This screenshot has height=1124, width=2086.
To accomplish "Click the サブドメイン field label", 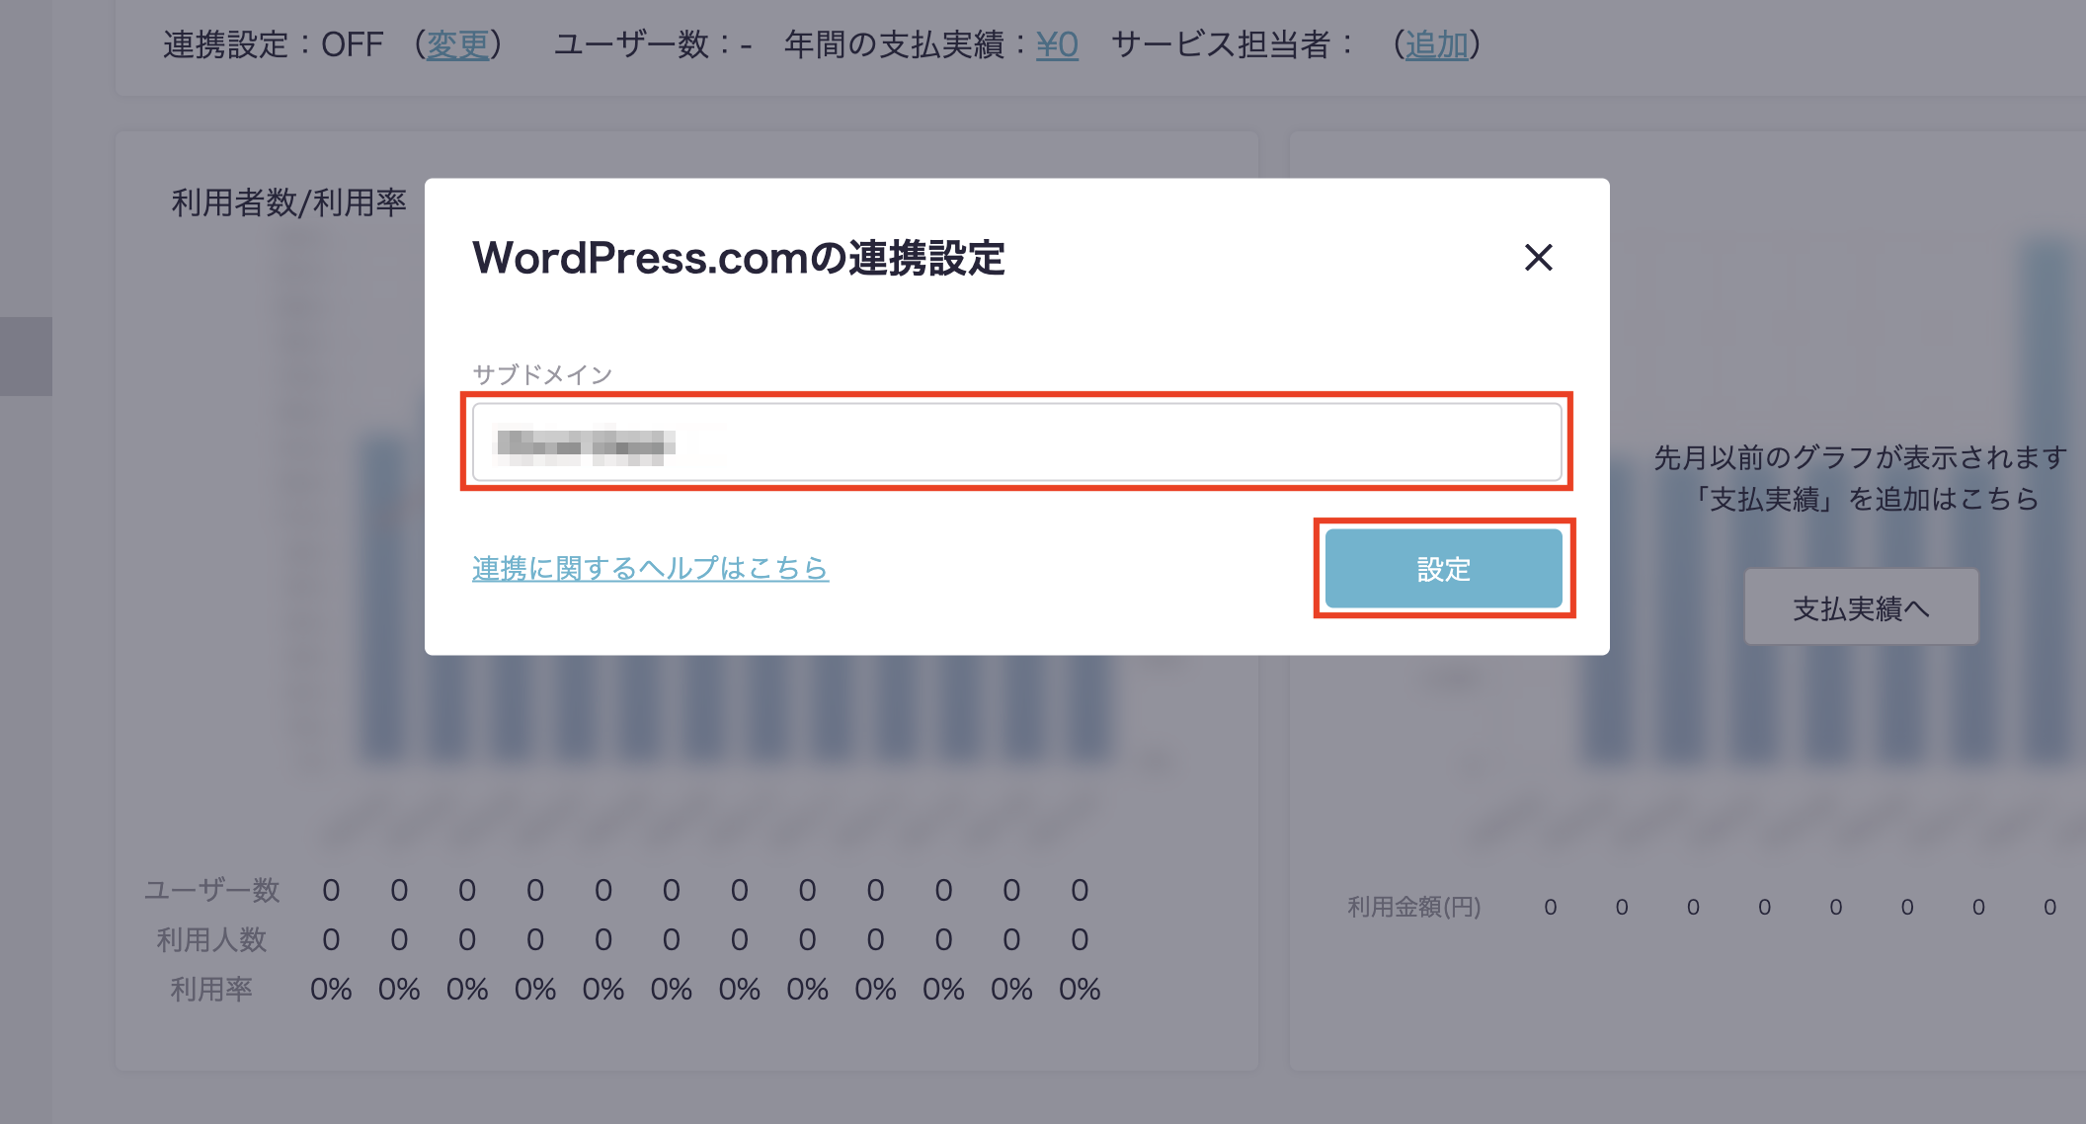I will [542, 374].
